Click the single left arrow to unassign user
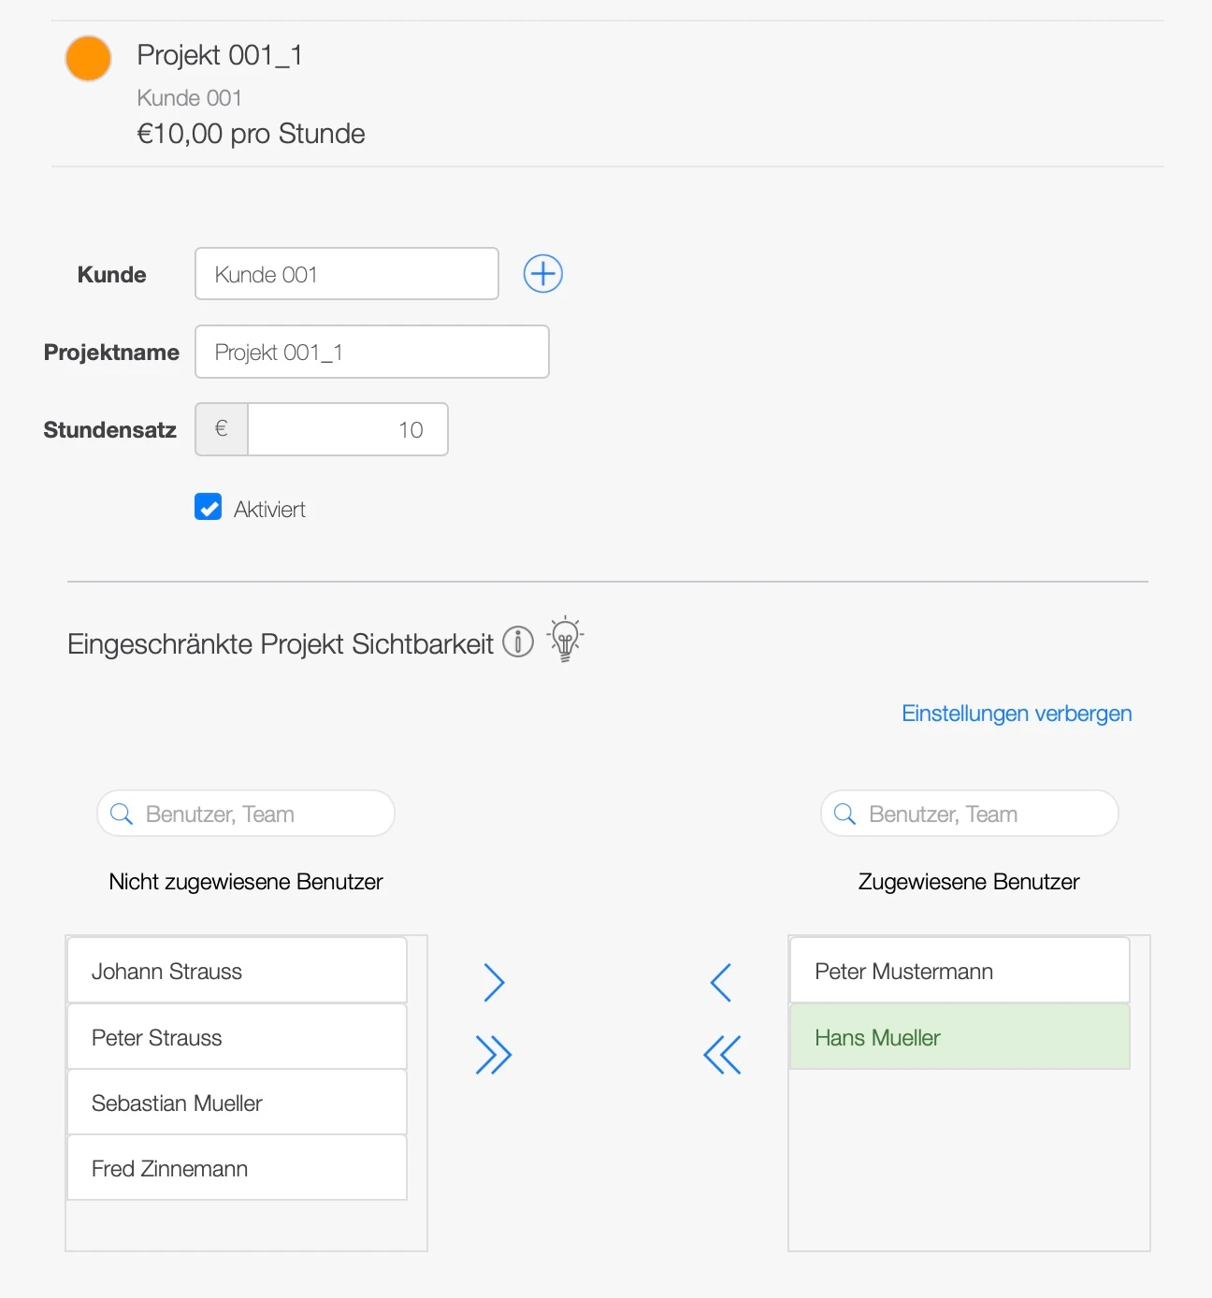The width and height of the screenshot is (1212, 1298). point(721,982)
